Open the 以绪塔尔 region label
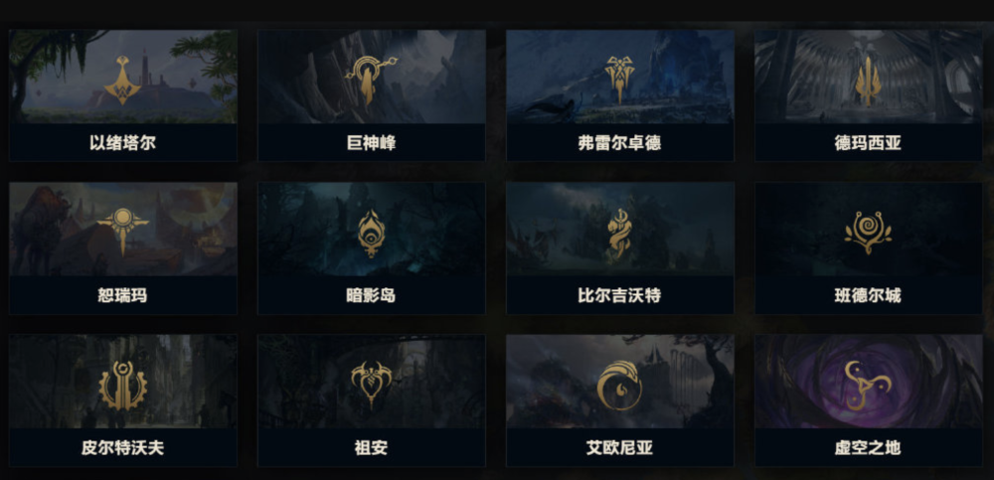The image size is (994, 480). [x=122, y=143]
